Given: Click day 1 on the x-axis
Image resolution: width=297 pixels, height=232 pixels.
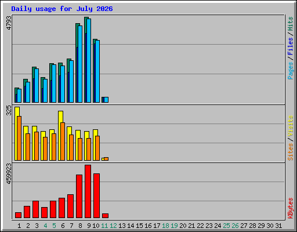Looking at the screenshot, I should point(19,226).
